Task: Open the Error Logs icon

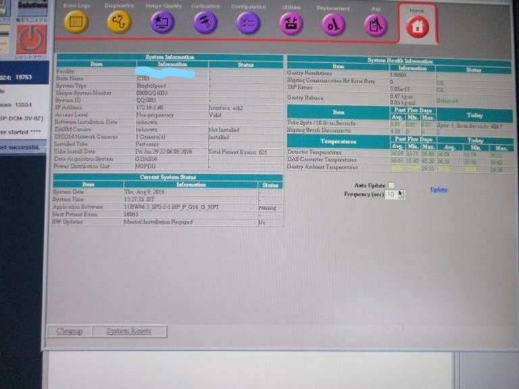Action: pos(76,23)
